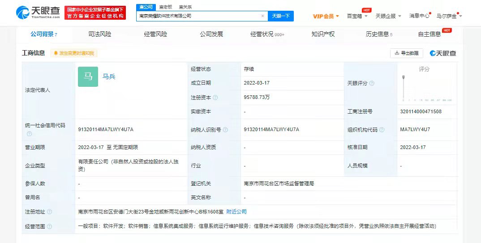Click the 马 avatar thumbnail
Image resolution: width=481 pixels, height=243 pixels.
click(x=88, y=77)
